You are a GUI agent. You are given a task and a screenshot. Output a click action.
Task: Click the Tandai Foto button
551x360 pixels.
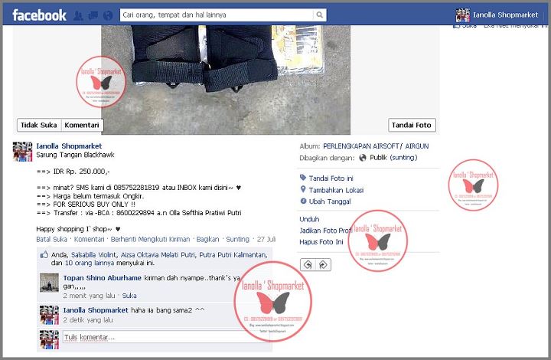[412, 125]
